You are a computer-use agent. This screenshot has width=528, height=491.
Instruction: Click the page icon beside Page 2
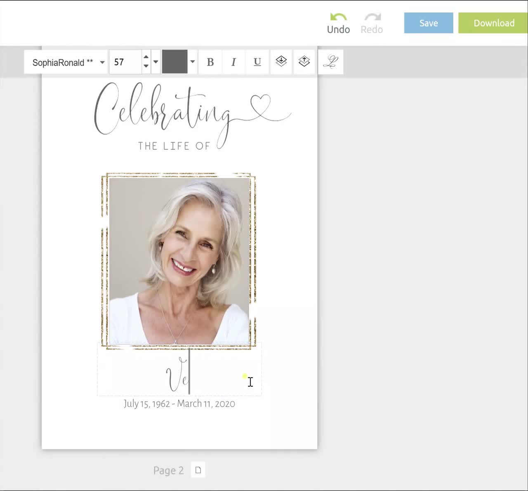[198, 470]
